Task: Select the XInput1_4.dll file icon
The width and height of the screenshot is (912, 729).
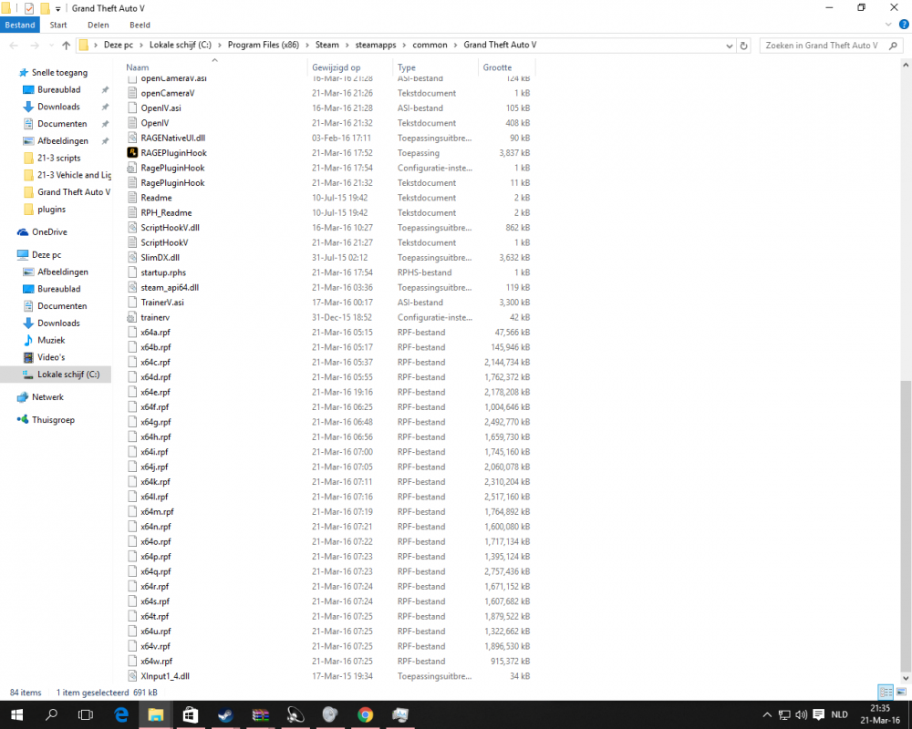Action: tap(132, 676)
